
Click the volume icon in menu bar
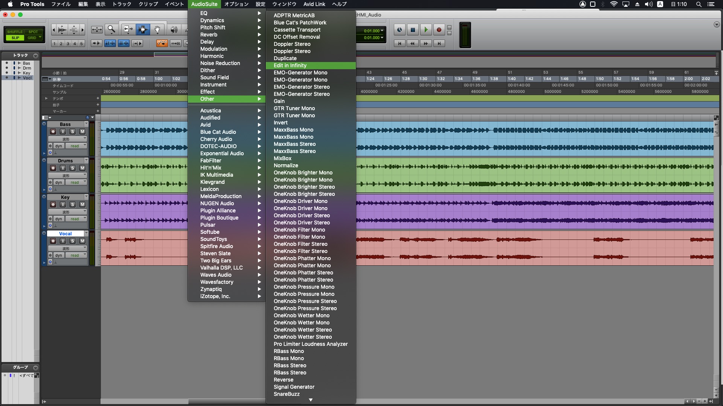(648, 4)
